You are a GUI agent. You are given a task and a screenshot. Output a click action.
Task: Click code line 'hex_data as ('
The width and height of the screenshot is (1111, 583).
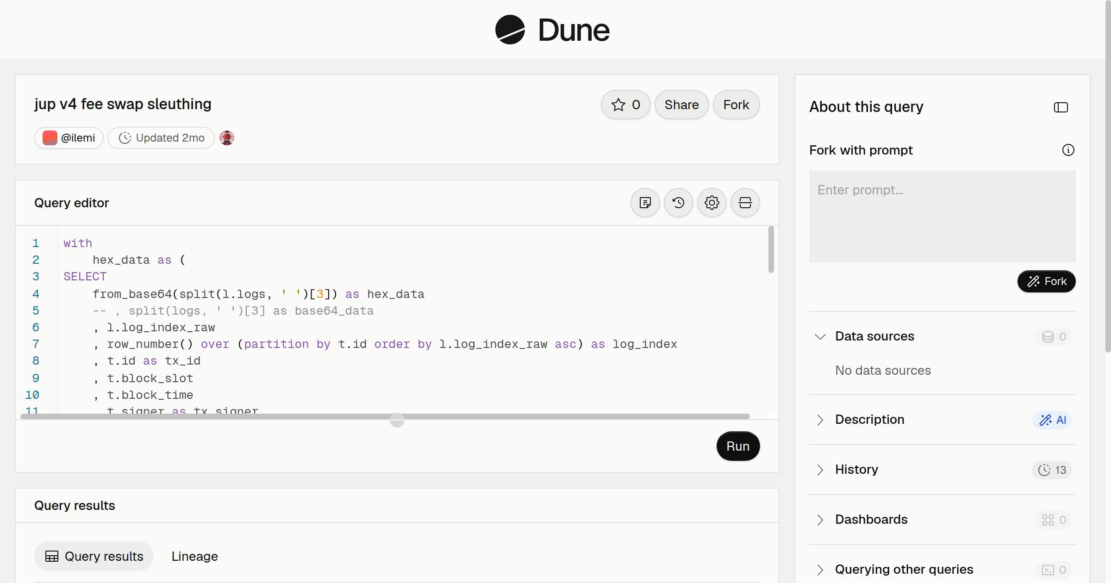coord(139,260)
